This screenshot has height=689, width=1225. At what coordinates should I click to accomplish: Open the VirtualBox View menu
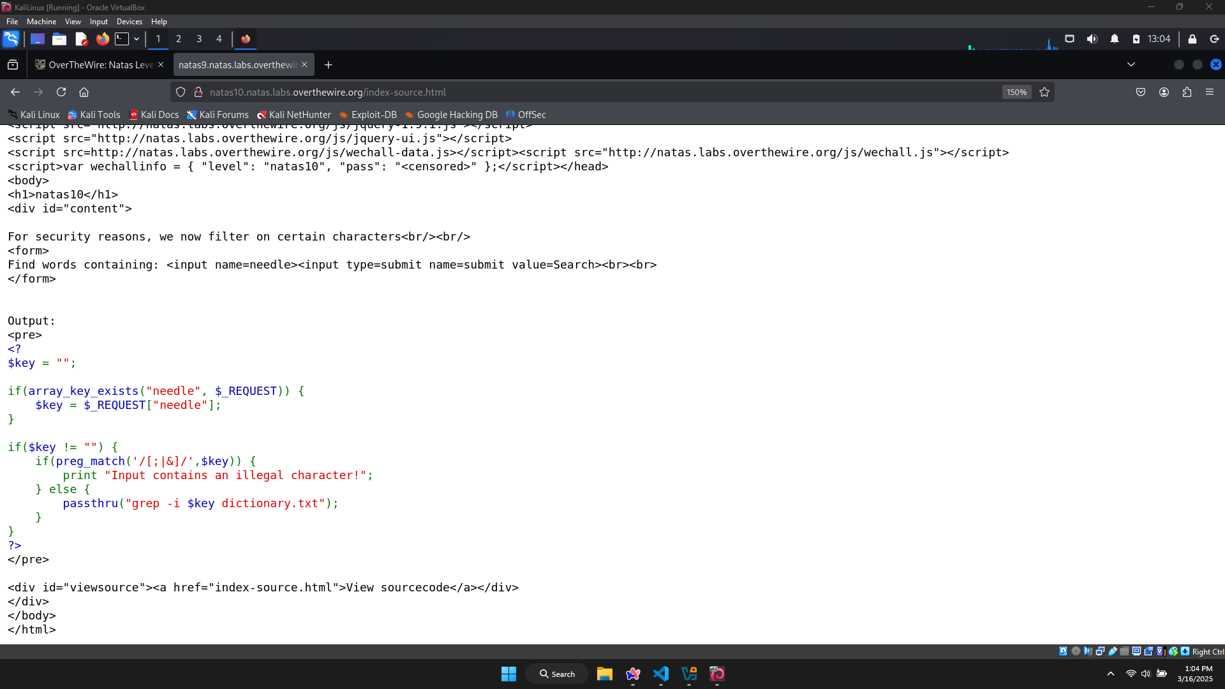point(73,22)
